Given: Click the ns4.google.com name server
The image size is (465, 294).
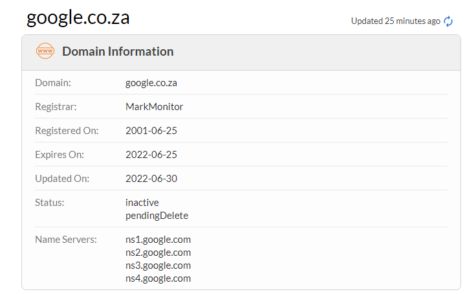Looking at the screenshot, I should pyautogui.click(x=158, y=278).
